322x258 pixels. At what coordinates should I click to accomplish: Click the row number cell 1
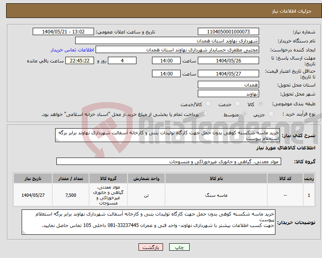309,195
